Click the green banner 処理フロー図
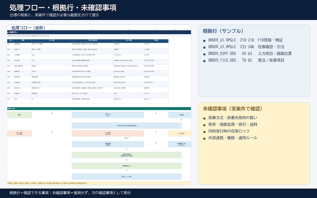Image resolution: width=317 pixels, height=198 pixels. point(99,109)
